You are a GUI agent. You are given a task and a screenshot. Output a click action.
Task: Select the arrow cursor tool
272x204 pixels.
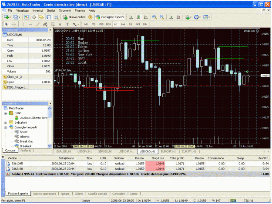pyautogui.click(x=7, y=24)
